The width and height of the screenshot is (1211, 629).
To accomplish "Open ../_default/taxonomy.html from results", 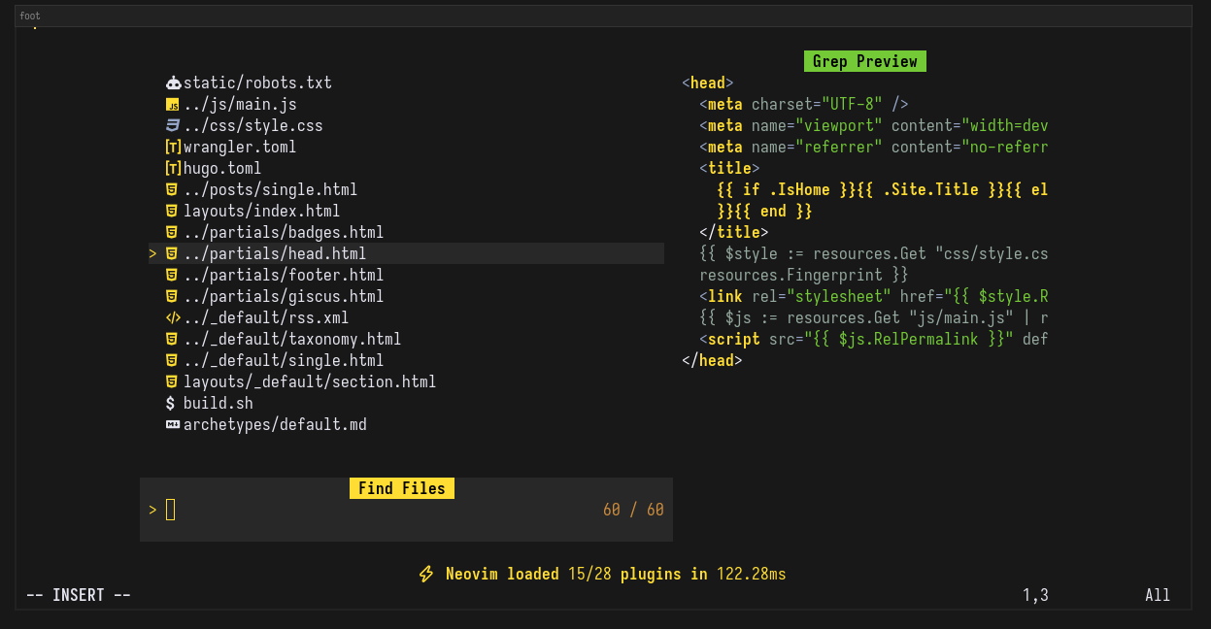I will 291,340.
